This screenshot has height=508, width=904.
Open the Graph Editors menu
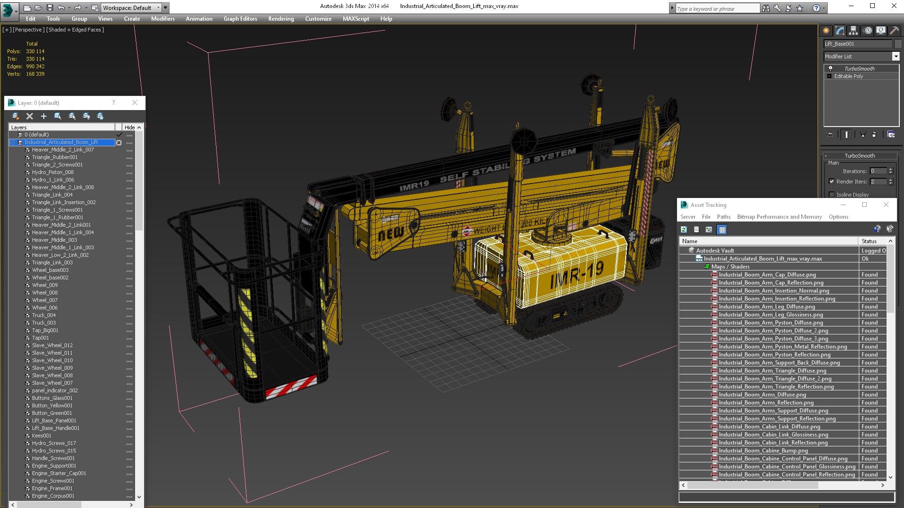click(240, 19)
